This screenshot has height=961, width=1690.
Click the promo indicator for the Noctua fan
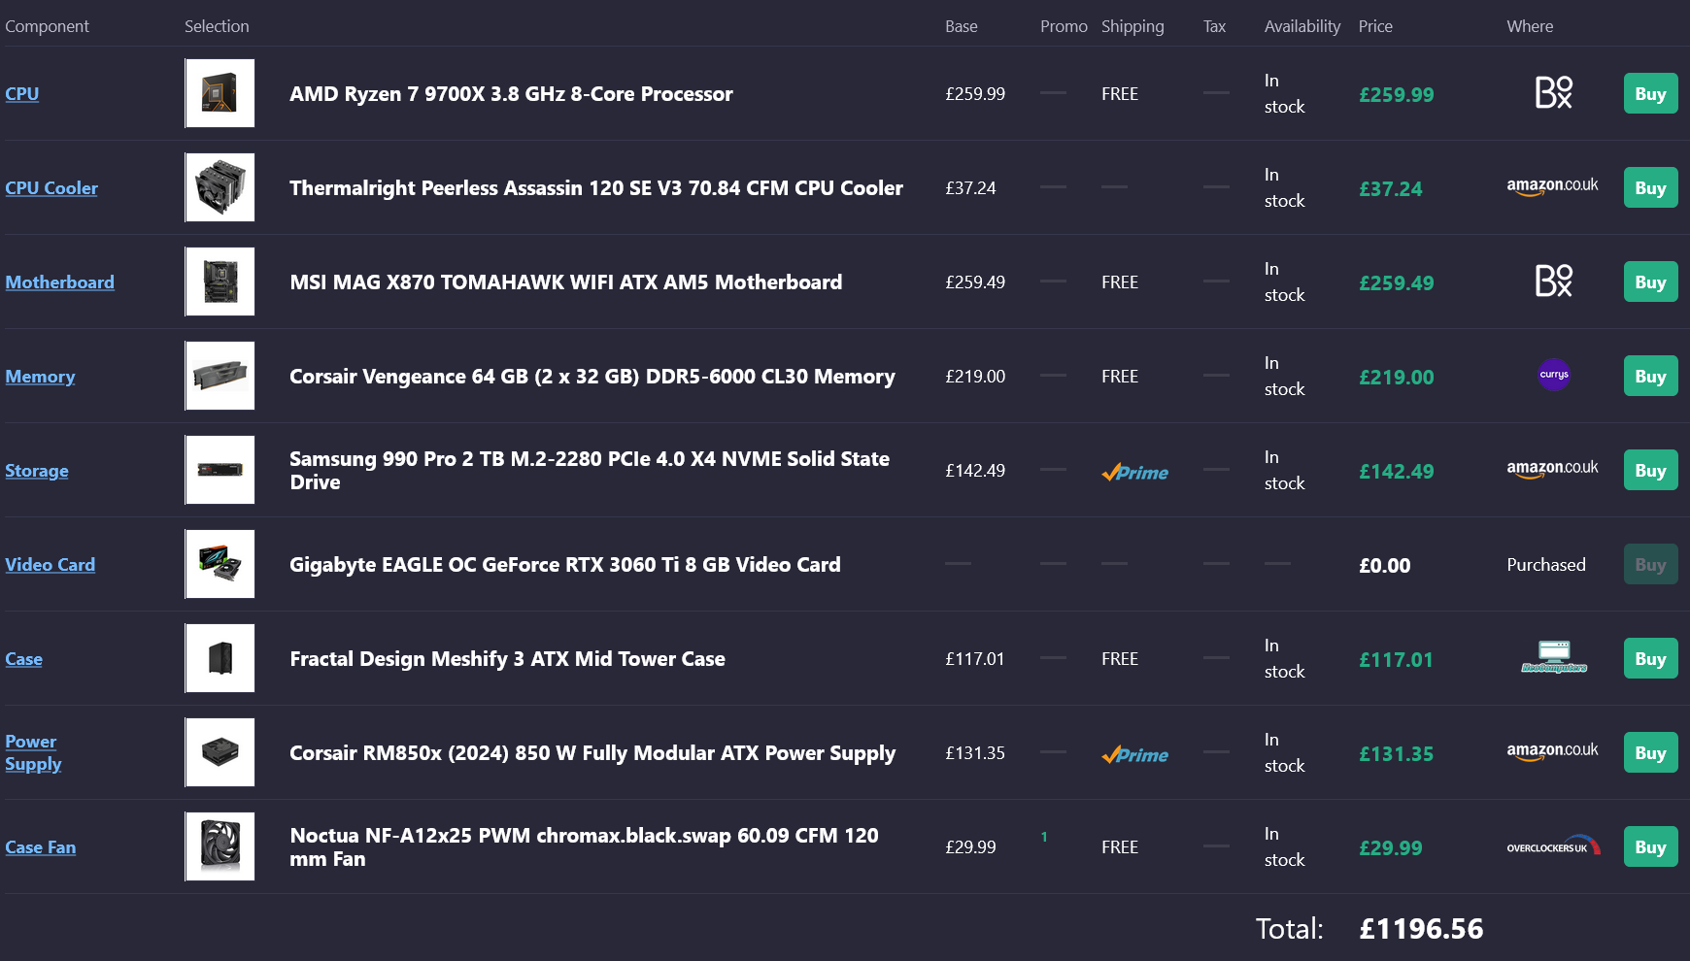point(1044,837)
